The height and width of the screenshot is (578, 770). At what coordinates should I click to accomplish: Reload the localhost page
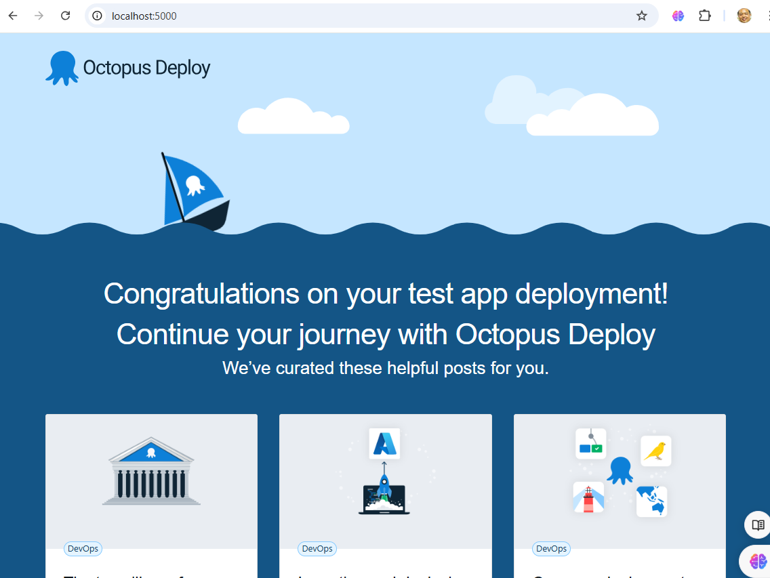(66, 16)
